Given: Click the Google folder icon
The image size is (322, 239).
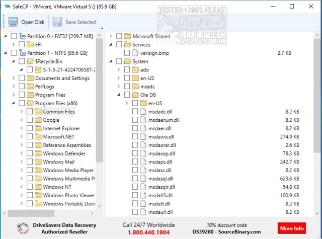Looking at the screenshot, I should 38,120.
